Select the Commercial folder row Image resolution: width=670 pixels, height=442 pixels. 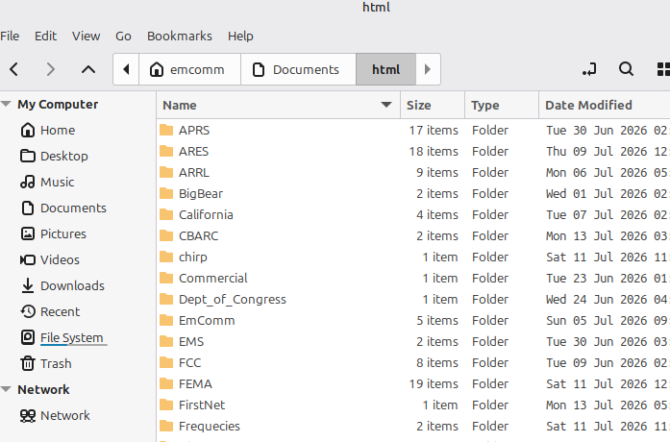click(413, 278)
